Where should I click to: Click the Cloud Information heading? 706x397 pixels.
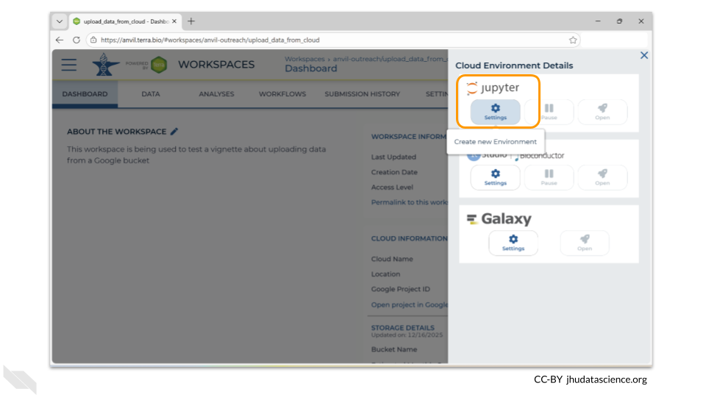click(x=410, y=238)
